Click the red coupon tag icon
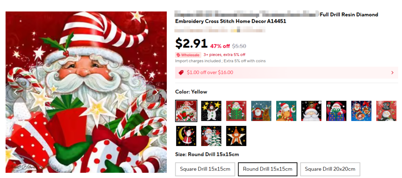This screenshot has height=178, width=402. pyautogui.click(x=181, y=73)
